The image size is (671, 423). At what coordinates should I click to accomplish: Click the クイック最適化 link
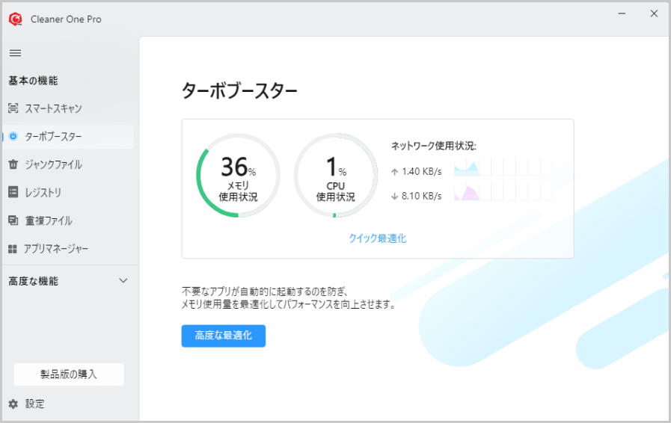(x=377, y=238)
